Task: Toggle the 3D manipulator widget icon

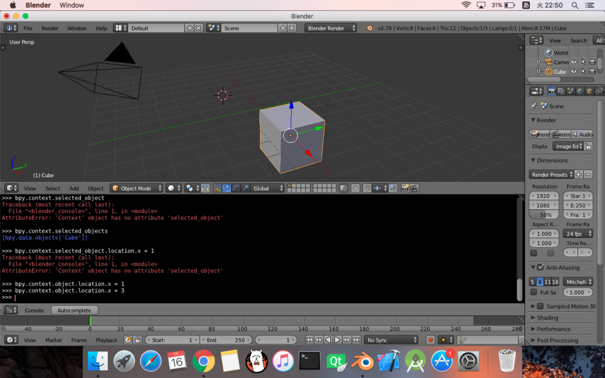Action: click(217, 188)
